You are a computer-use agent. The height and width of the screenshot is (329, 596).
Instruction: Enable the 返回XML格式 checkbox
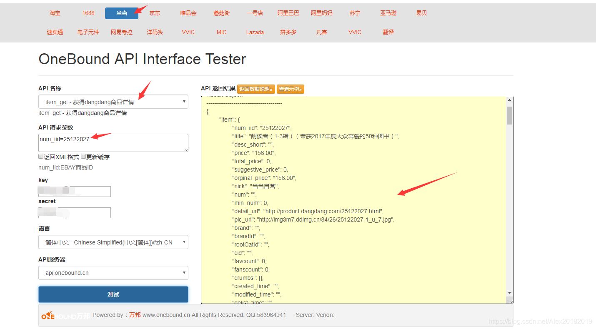41,157
